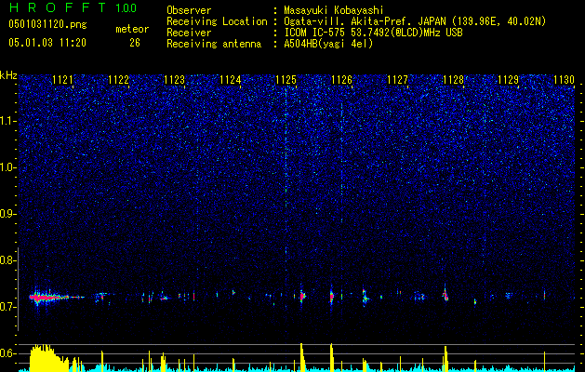
Task: Click the strong echo just after 1125
Action: 302,296
